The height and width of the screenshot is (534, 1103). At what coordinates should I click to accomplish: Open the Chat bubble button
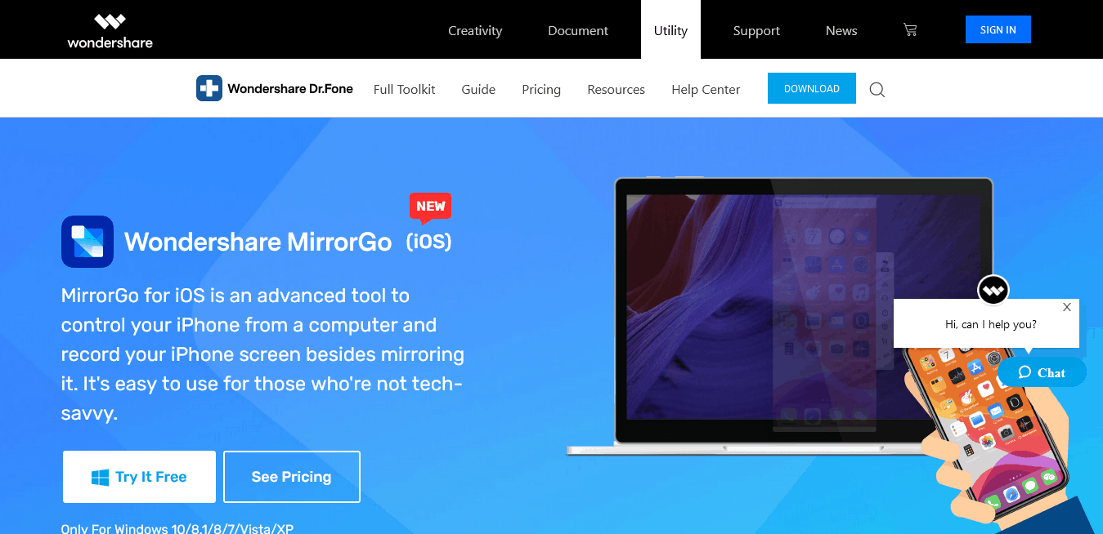[1042, 372]
